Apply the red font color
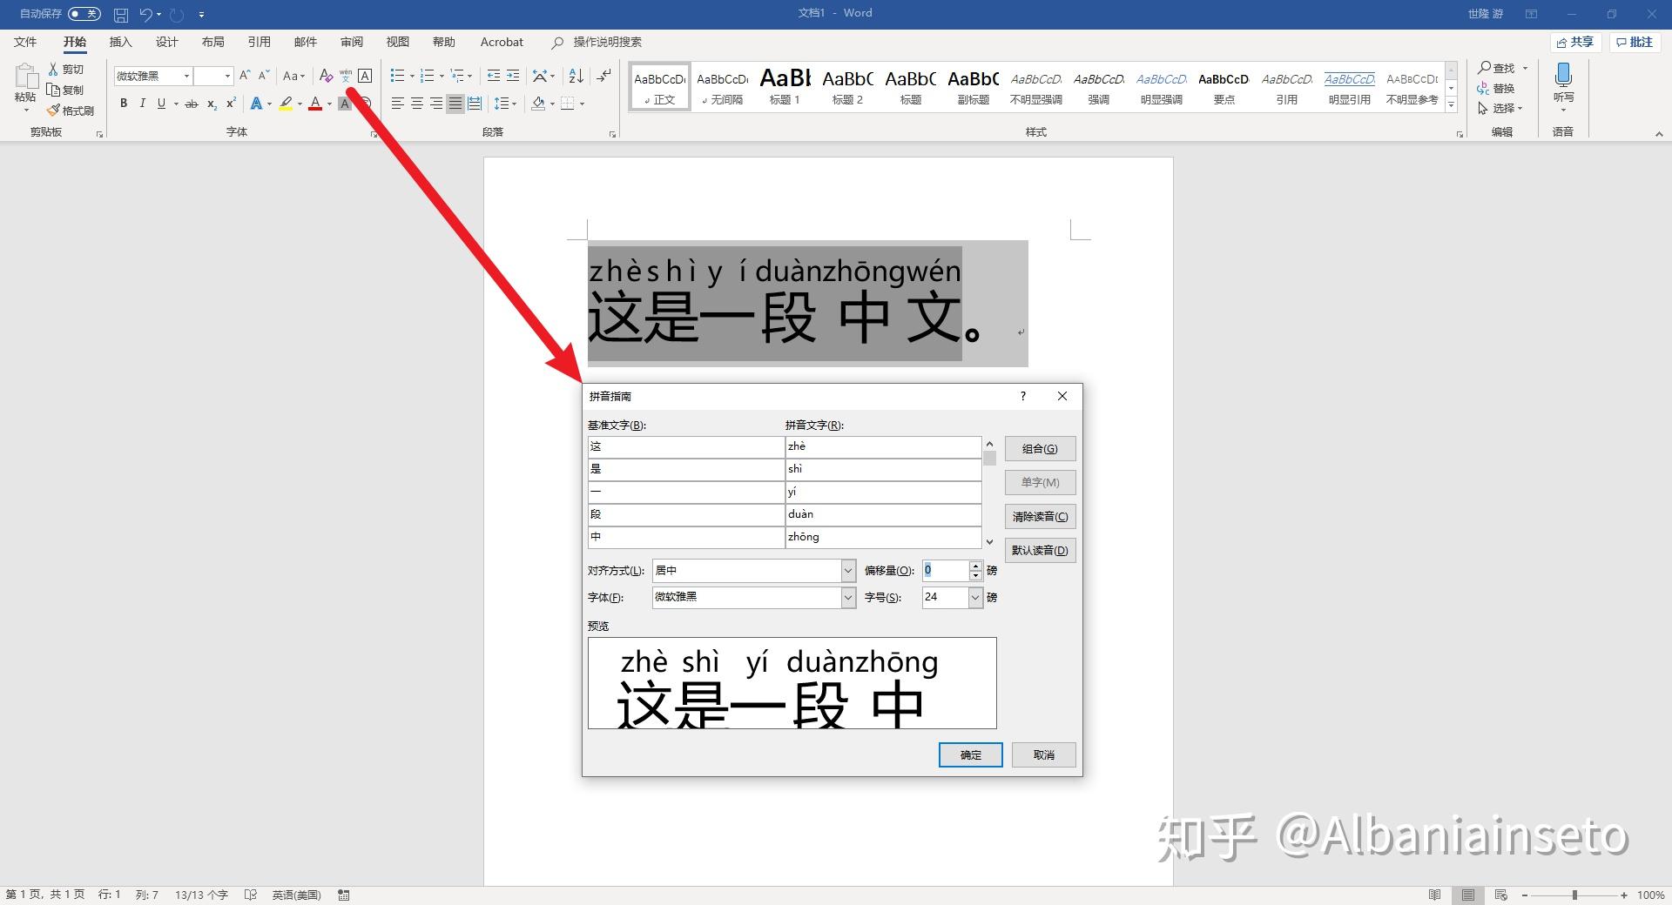This screenshot has height=905, width=1672. (x=315, y=104)
